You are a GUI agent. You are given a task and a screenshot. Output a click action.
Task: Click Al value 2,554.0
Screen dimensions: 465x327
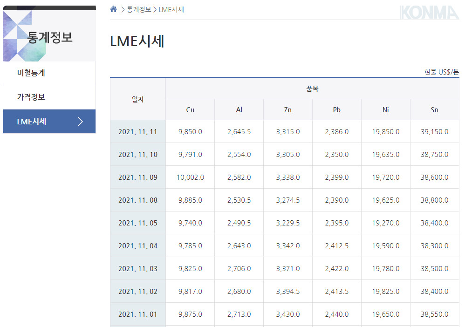(x=239, y=155)
